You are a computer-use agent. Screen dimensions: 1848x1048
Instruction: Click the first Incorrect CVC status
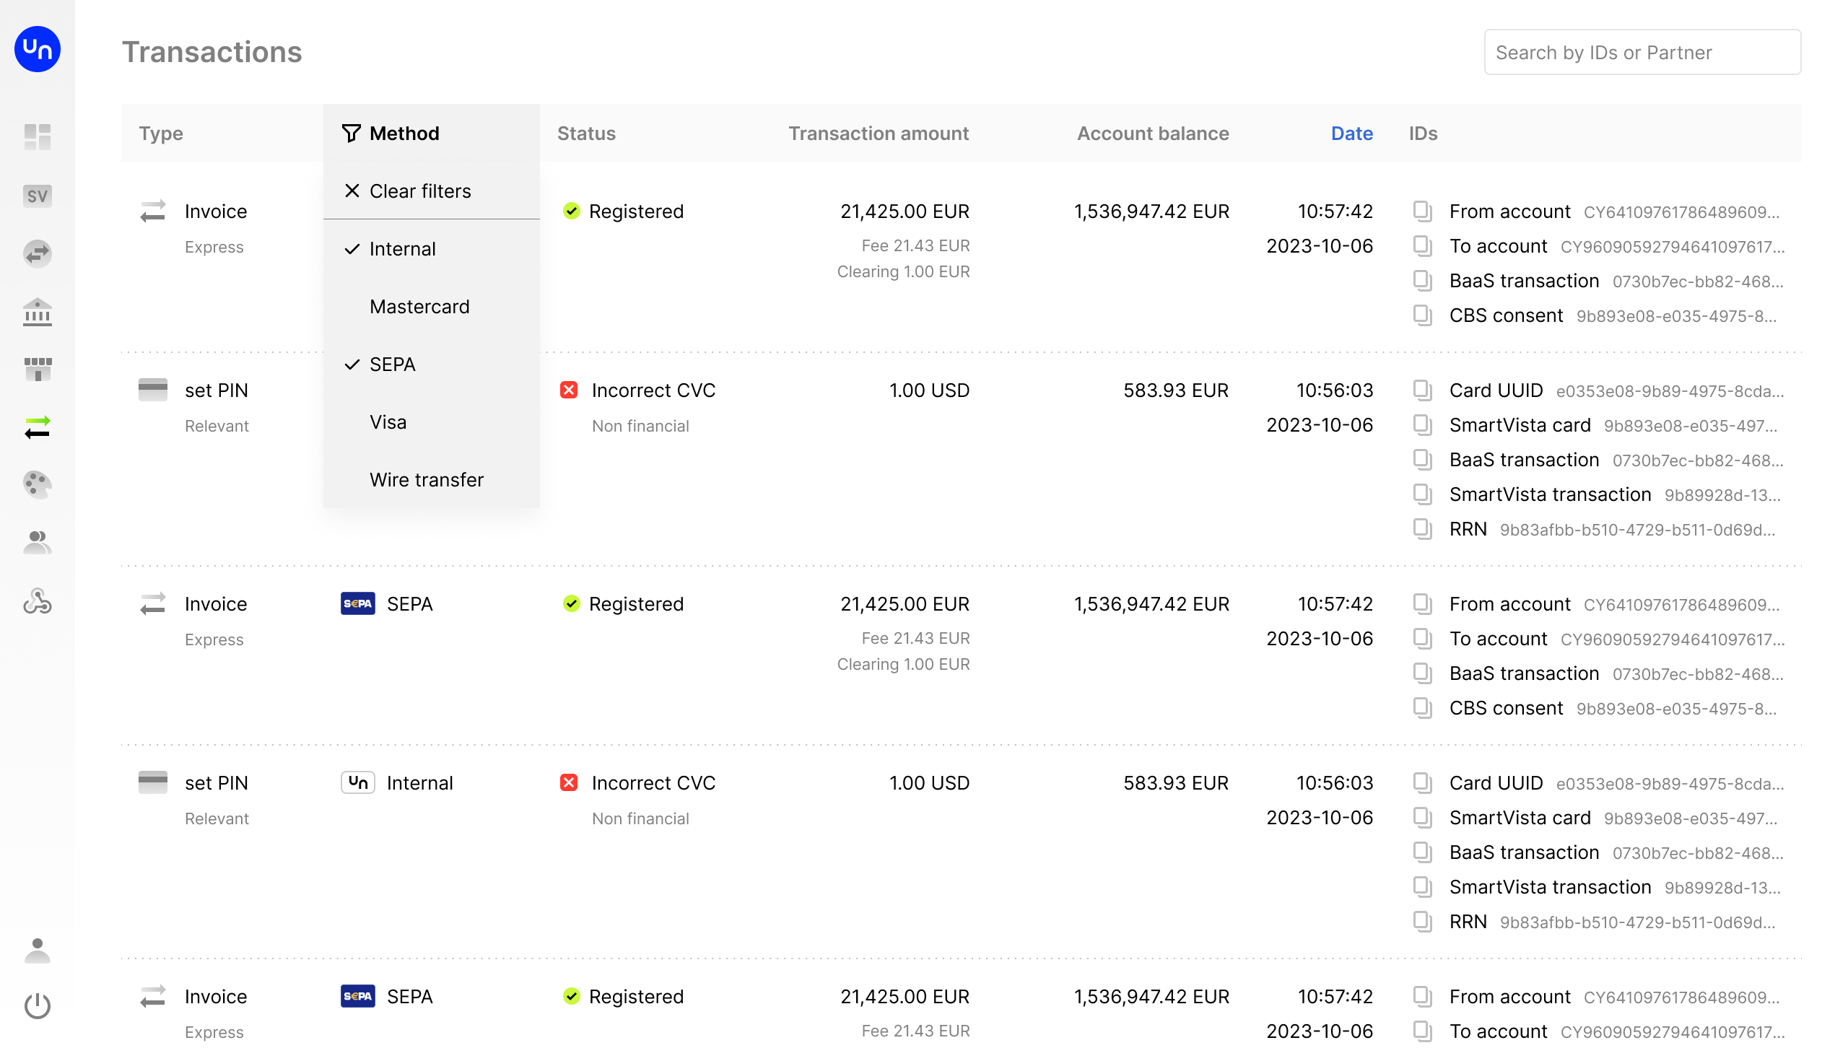(x=653, y=390)
